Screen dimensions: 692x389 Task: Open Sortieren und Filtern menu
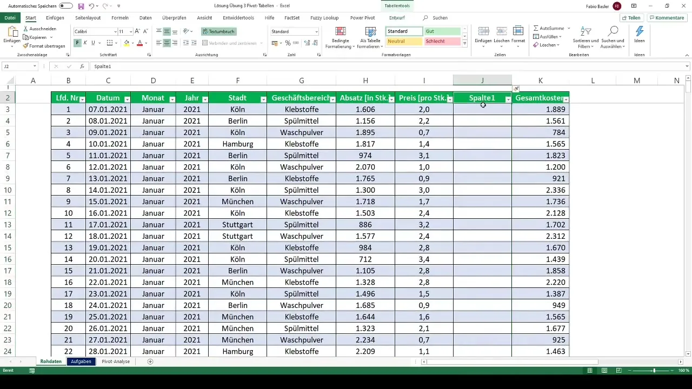click(585, 37)
